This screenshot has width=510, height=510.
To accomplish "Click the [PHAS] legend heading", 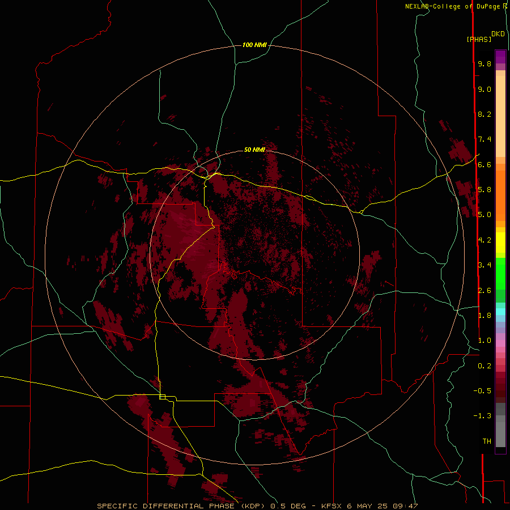I will [x=479, y=39].
